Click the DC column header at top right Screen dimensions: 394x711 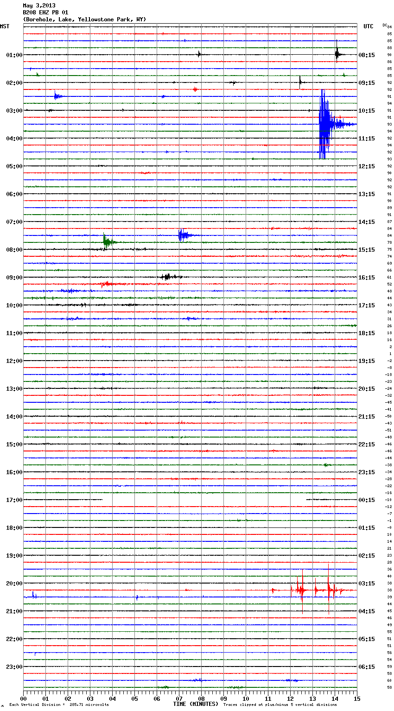point(385,25)
